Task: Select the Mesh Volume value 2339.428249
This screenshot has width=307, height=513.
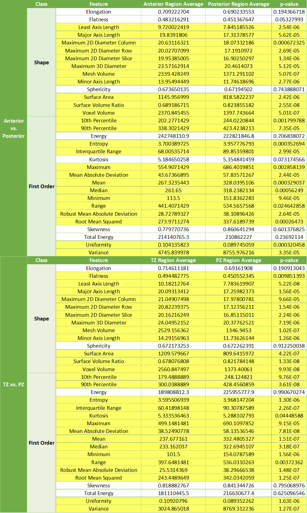Action: point(173,74)
